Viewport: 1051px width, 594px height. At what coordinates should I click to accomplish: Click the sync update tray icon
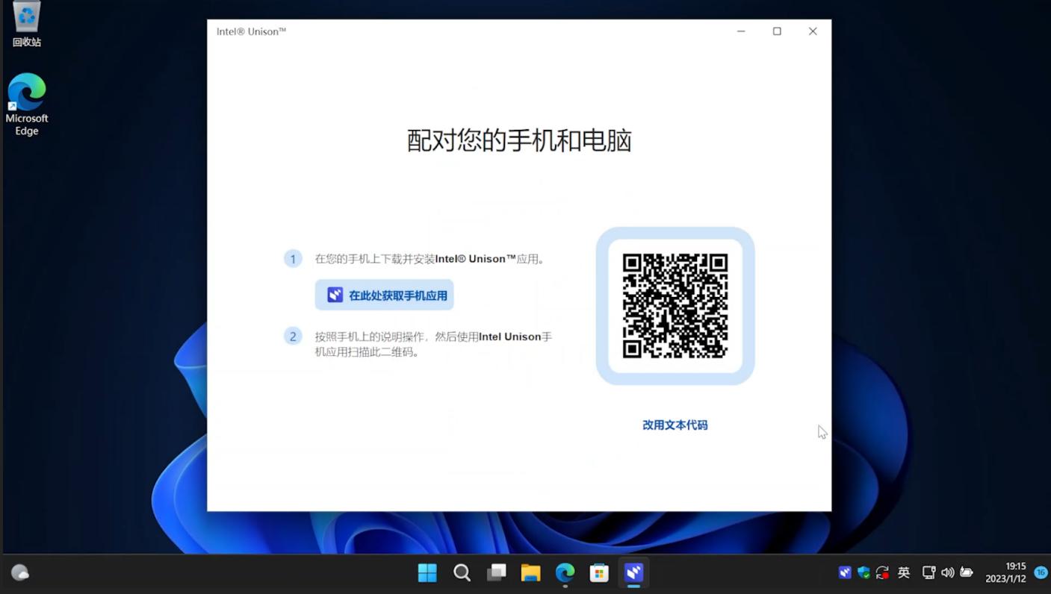tap(882, 572)
